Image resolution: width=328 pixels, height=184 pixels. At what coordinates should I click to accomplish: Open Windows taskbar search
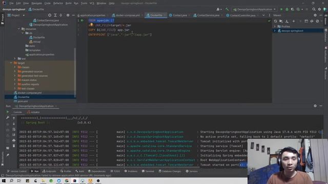pos(11,180)
